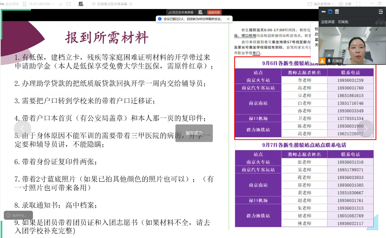Click the icon beside 您正在共享屏幕 bar
This screenshot has width=386, height=238.
point(200,12)
